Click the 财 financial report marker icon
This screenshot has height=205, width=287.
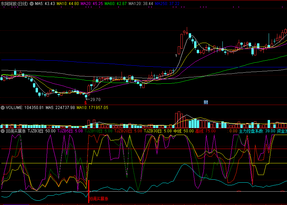tap(206, 102)
